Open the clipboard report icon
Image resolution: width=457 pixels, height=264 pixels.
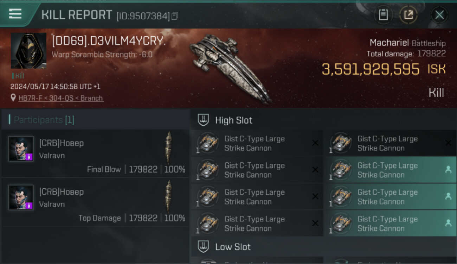383,15
